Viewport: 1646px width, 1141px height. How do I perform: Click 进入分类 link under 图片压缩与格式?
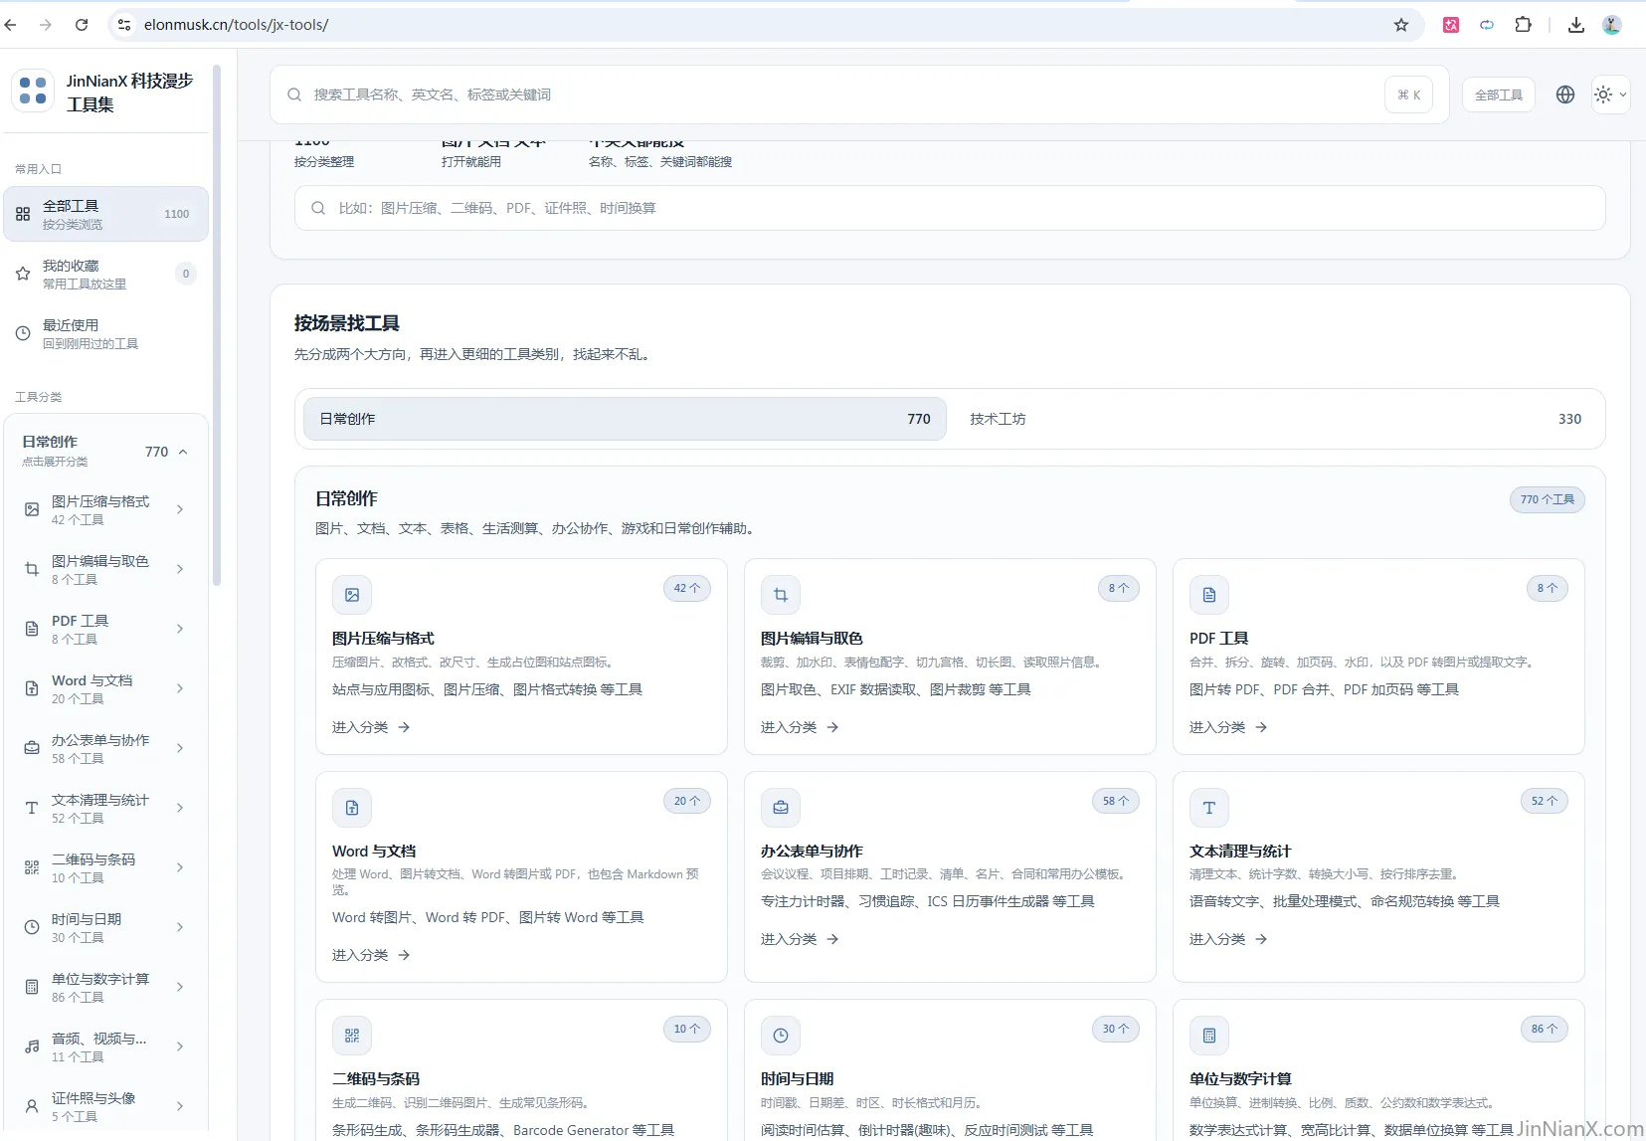click(371, 727)
